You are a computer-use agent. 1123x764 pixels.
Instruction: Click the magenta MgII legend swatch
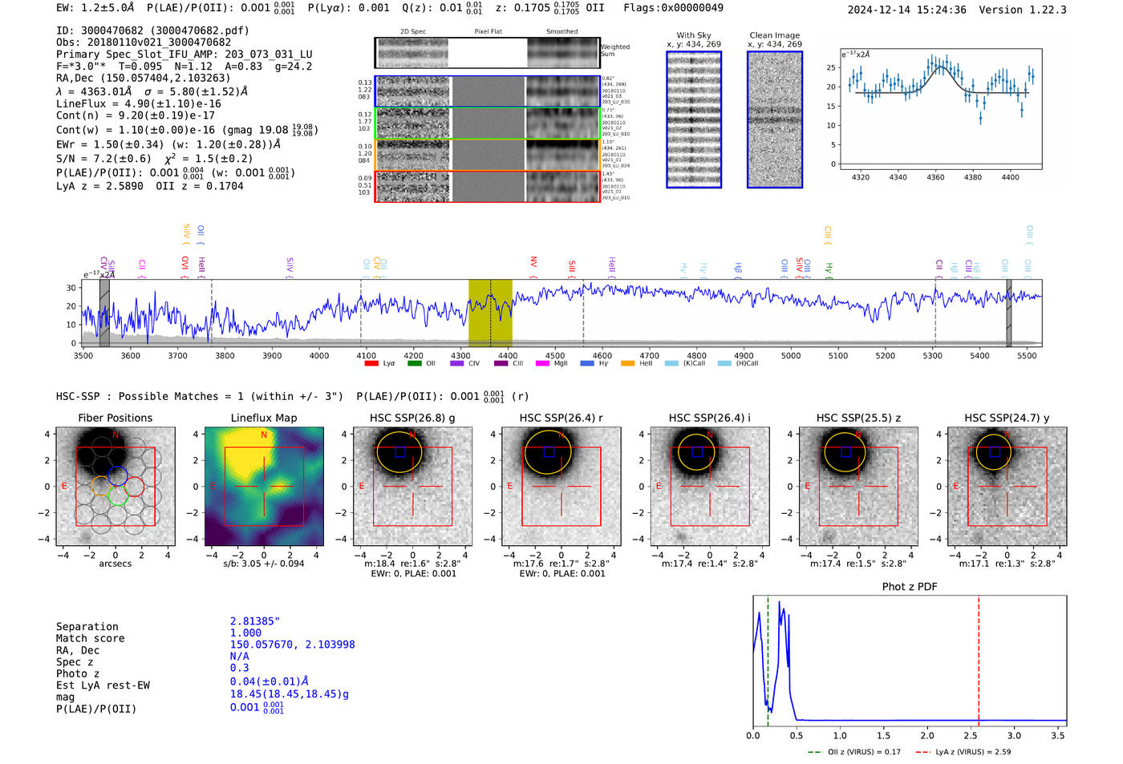coord(542,363)
